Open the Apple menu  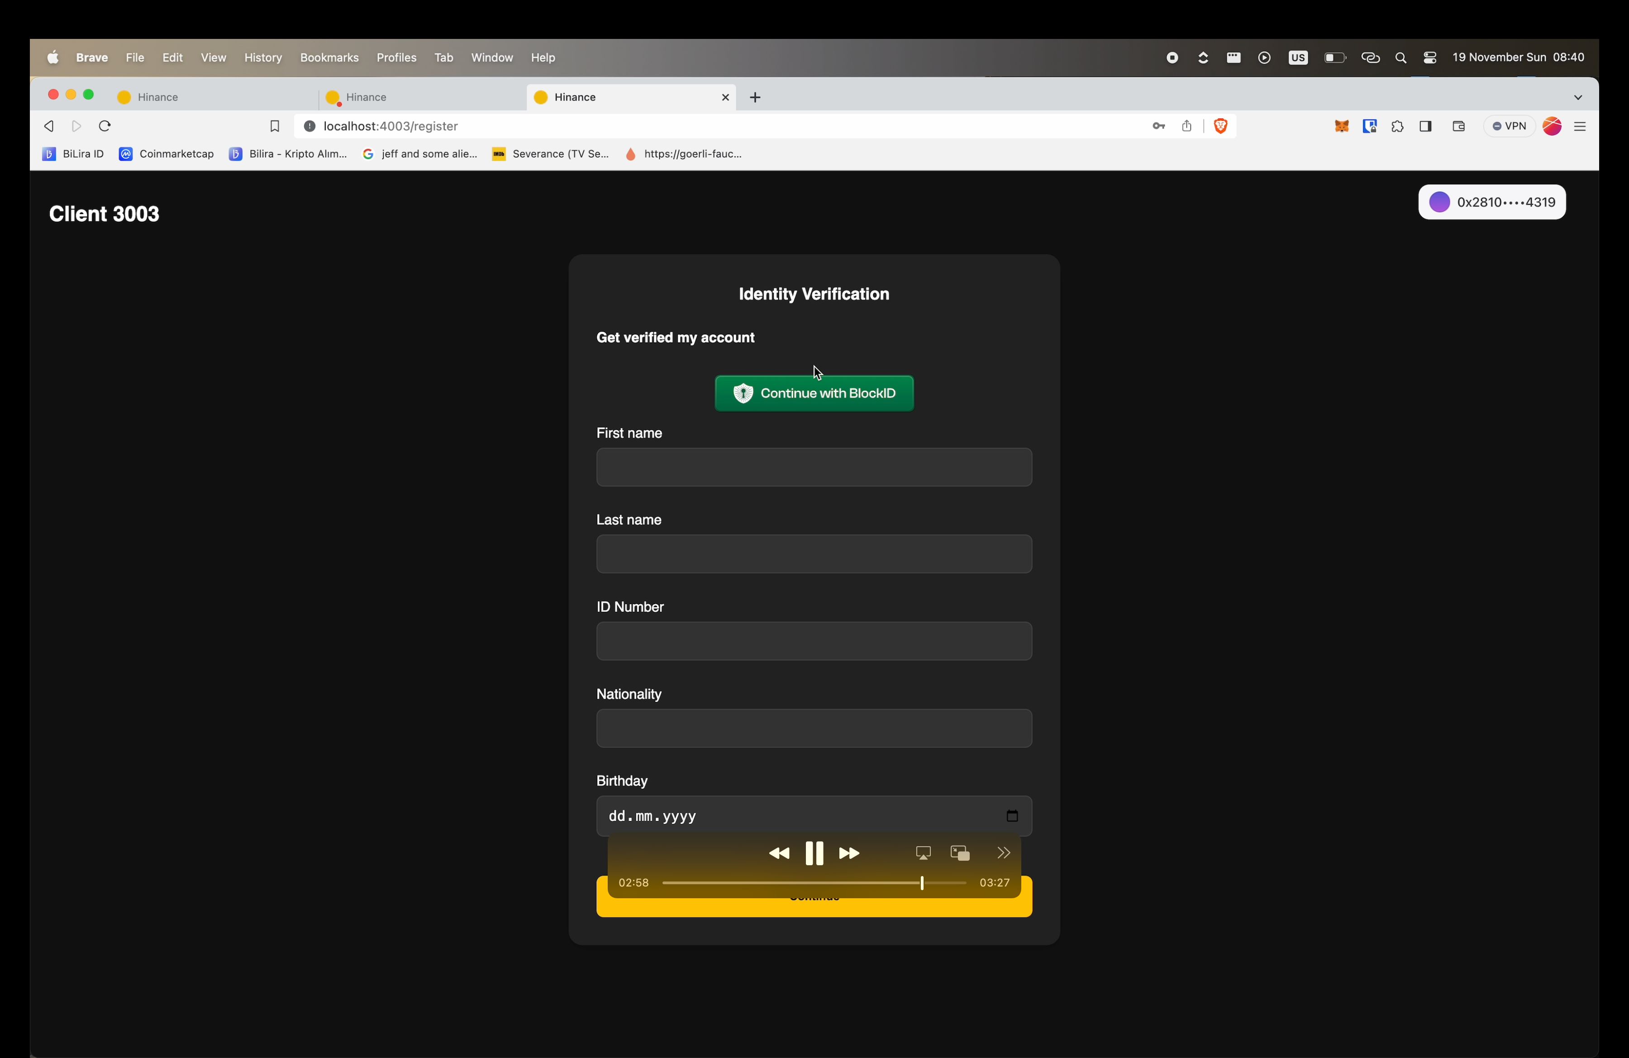52,57
